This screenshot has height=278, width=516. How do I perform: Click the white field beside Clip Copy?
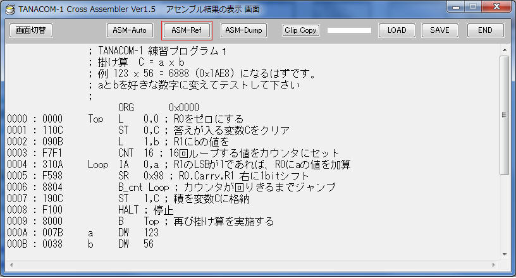(x=349, y=30)
